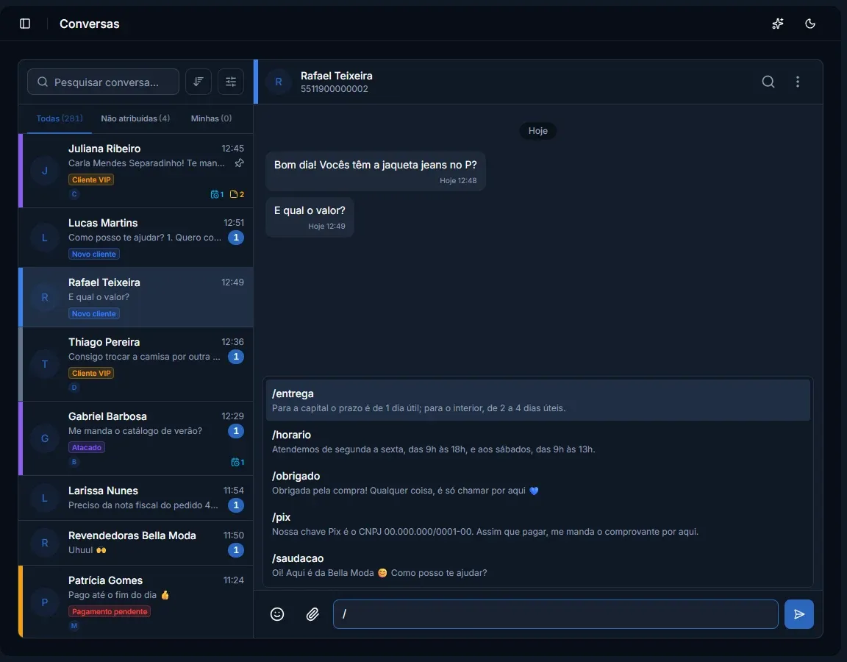Image resolution: width=847 pixels, height=662 pixels.
Task: Open the Revendedoras Bella Moda conversation
Action: [135, 543]
